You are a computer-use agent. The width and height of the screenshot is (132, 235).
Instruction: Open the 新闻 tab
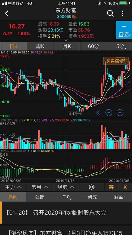tap(13, 197)
